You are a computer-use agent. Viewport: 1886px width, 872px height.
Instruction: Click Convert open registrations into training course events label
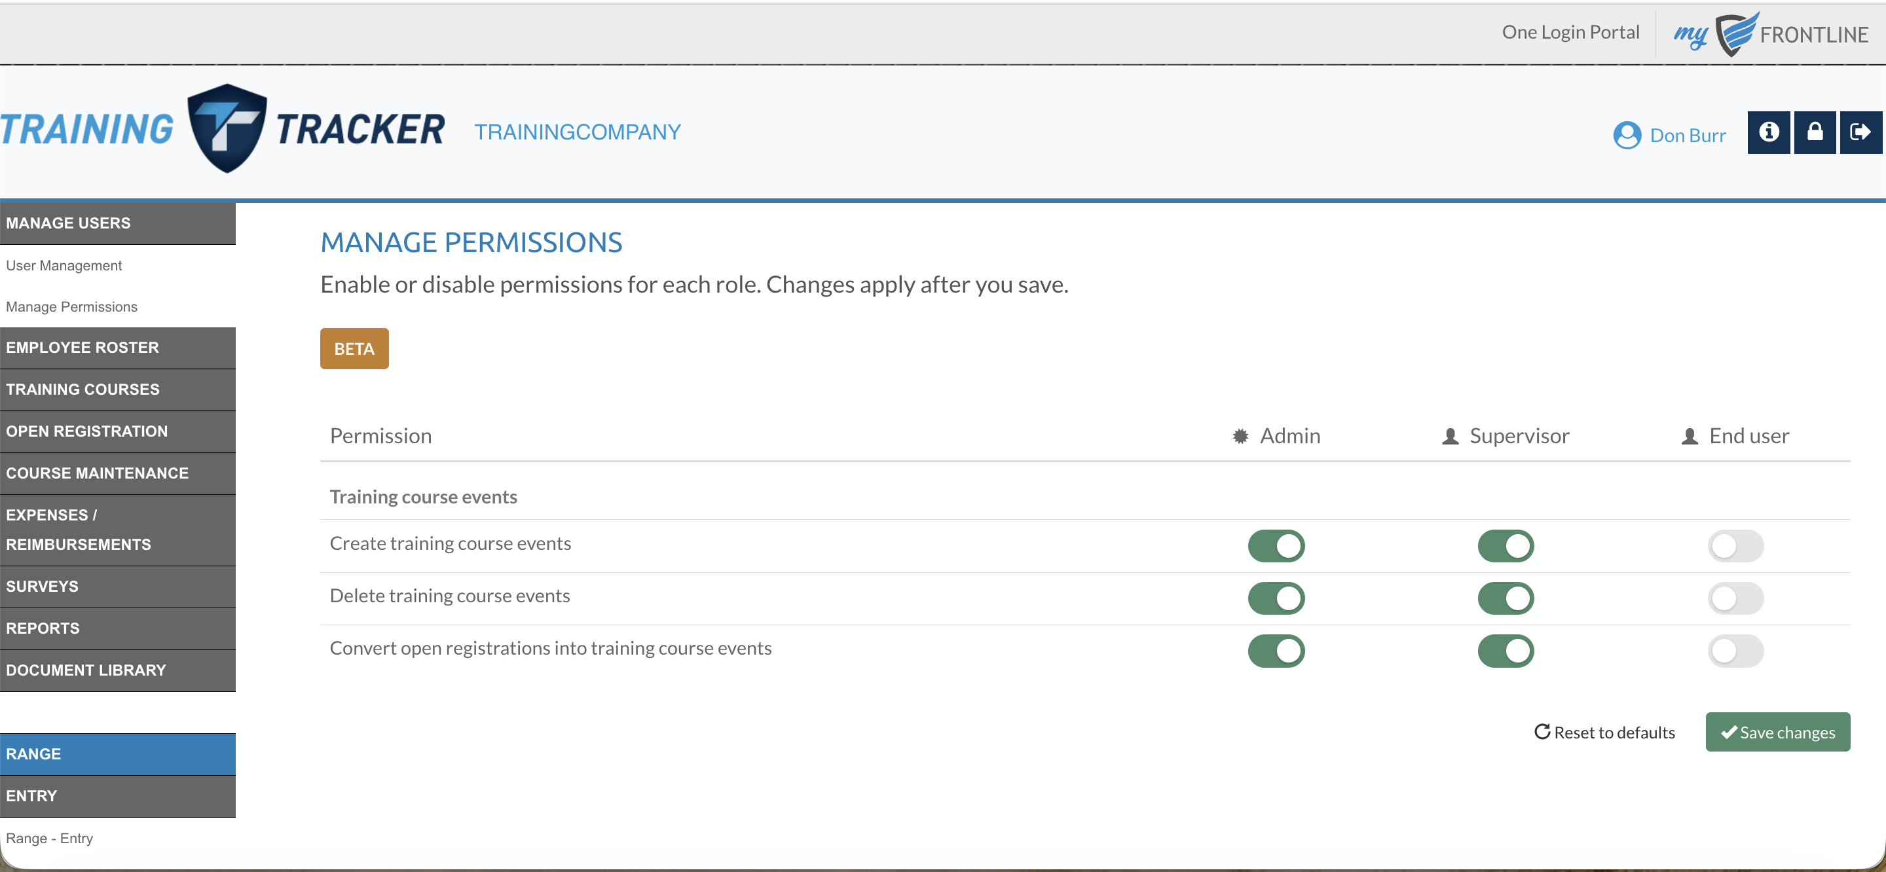tap(551, 648)
